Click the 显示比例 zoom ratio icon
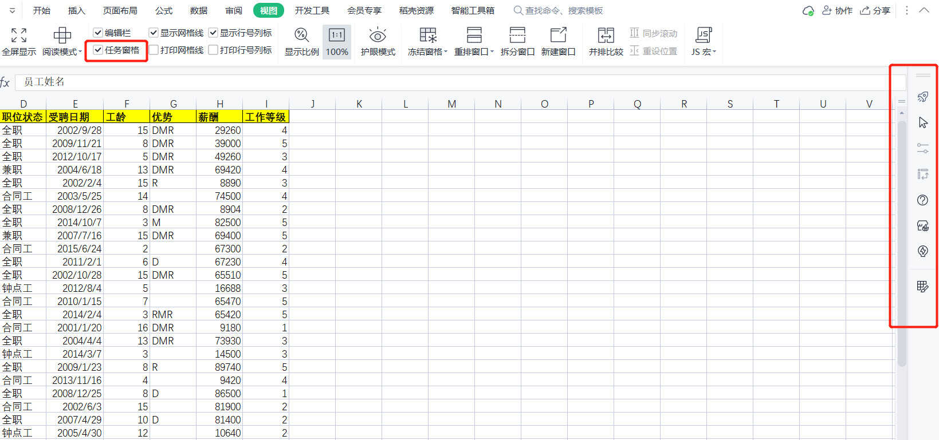Viewport: 939px width, 440px height. [x=301, y=35]
